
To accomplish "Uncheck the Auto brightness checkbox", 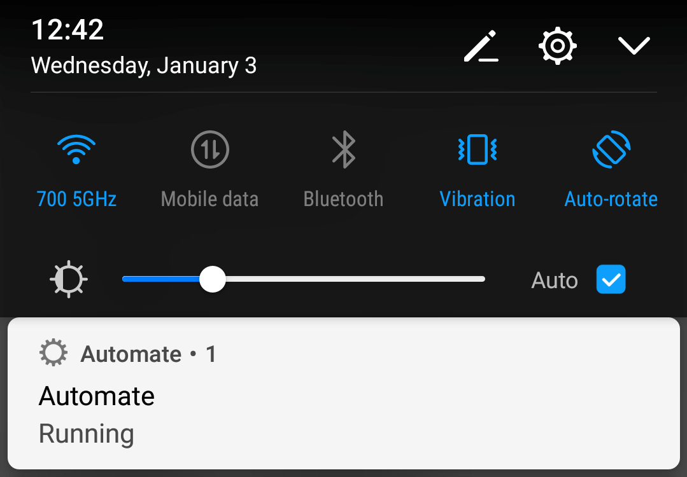I will [611, 279].
